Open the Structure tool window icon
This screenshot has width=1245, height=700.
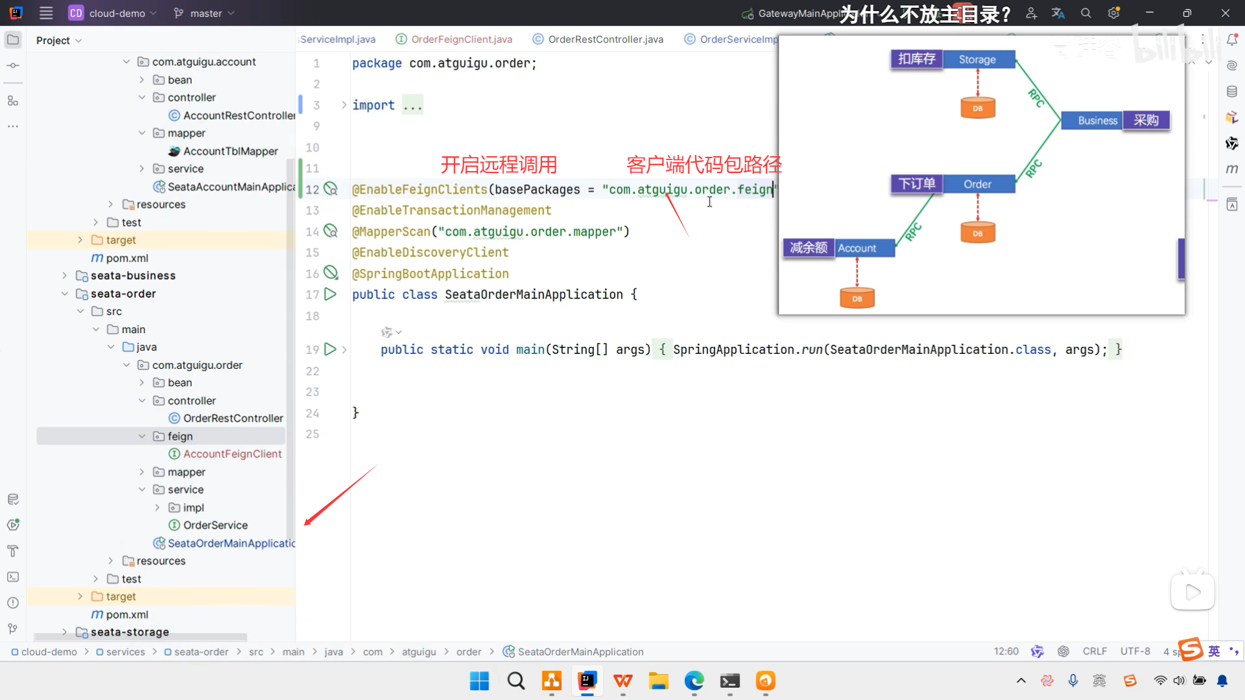click(13, 100)
